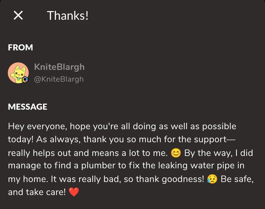Click the FROM section label

20,47
